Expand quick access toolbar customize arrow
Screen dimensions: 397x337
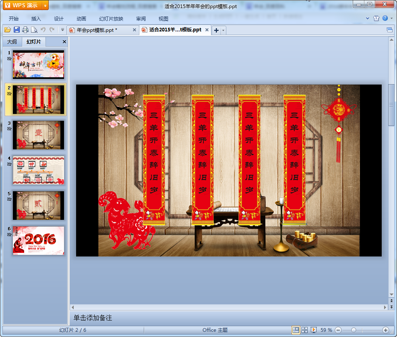(x=62, y=30)
